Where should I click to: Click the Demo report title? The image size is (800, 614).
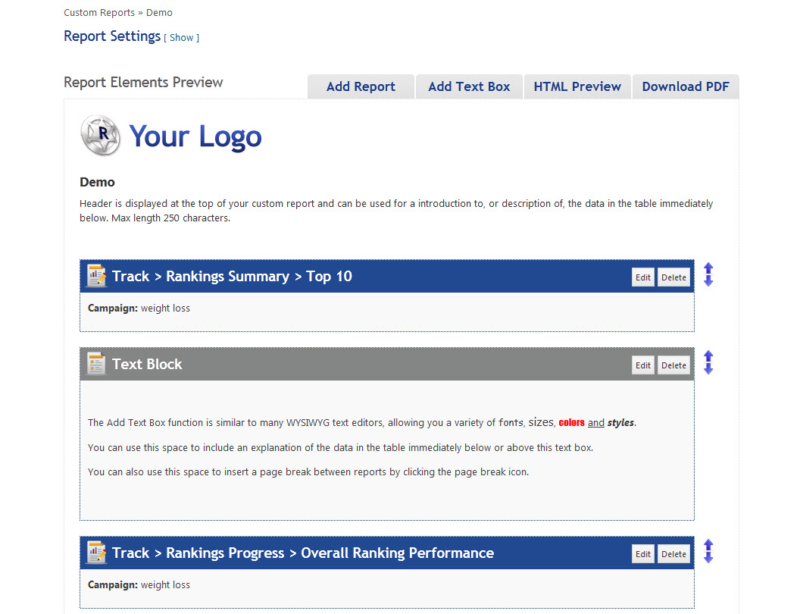coord(97,182)
